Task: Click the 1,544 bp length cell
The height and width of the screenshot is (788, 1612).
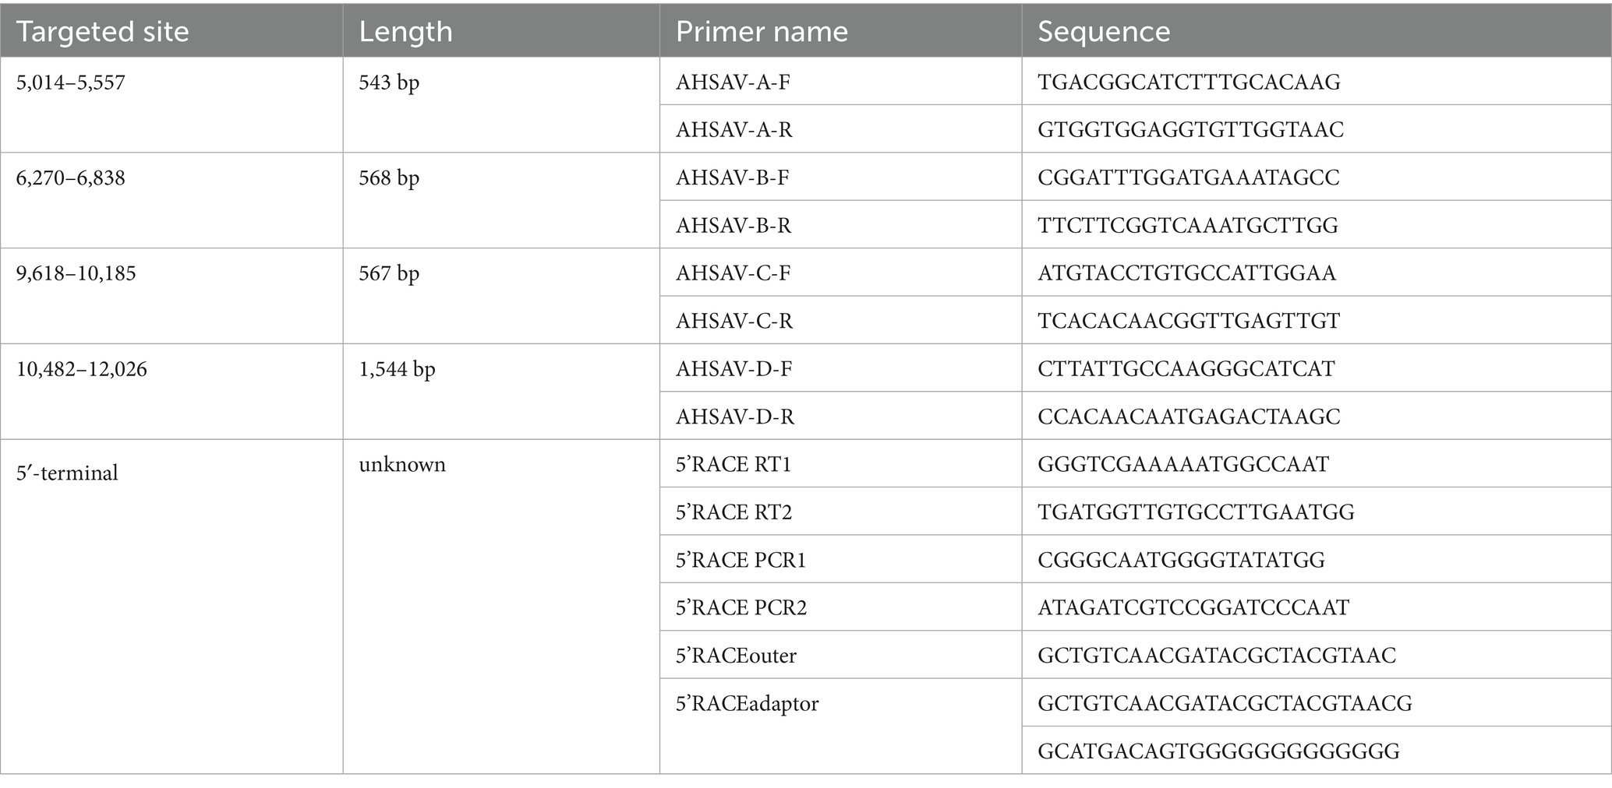Action: tap(501, 392)
